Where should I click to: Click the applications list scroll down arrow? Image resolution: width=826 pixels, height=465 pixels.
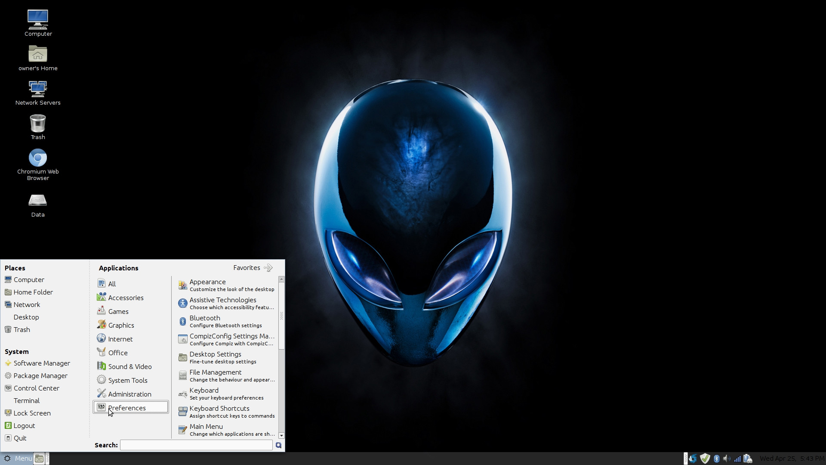coord(281,435)
